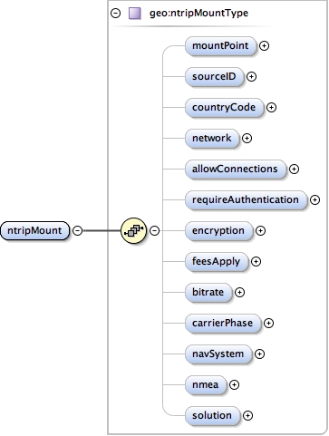
Task: Select the feesApply element
Action: click(217, 261)
